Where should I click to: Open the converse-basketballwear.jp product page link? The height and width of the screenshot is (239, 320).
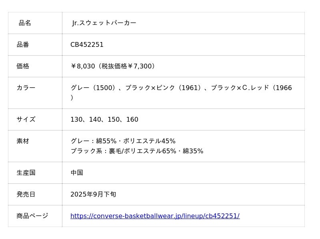click(155, 216)
